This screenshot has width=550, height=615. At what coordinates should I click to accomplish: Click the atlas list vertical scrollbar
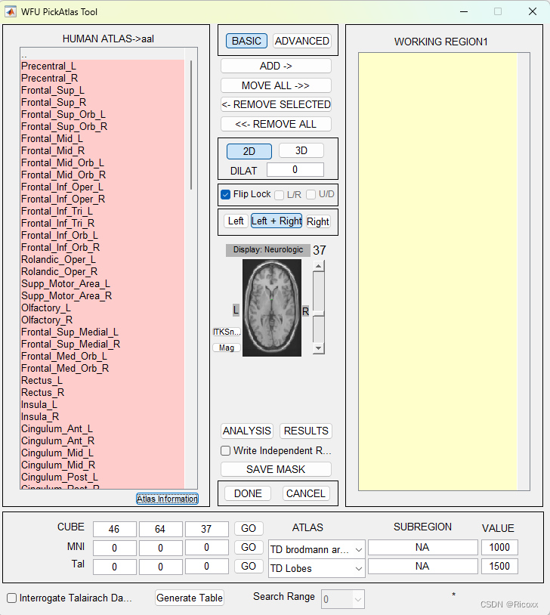tap(191, 125)
